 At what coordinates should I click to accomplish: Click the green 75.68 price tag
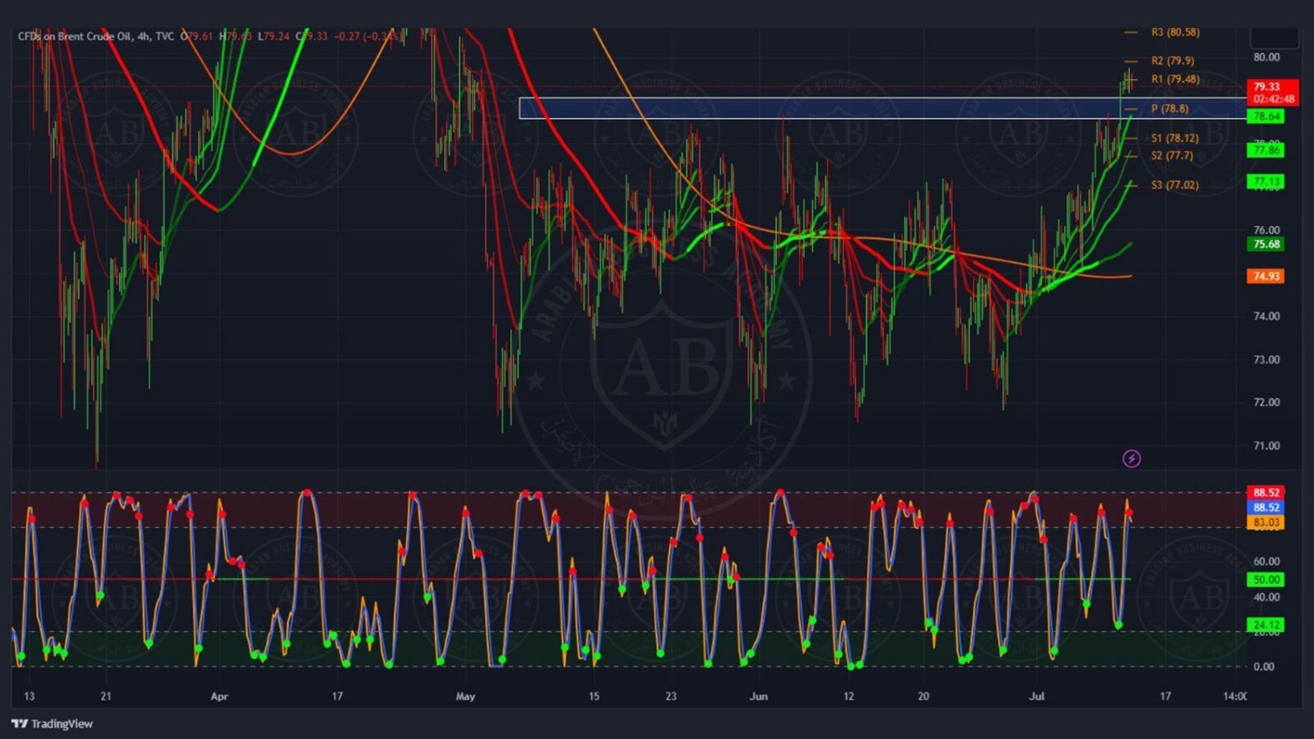point(1266,244)
